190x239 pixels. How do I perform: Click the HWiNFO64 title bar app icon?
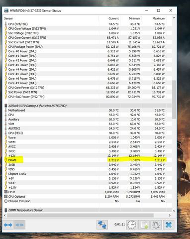click(x=6, y=10)
